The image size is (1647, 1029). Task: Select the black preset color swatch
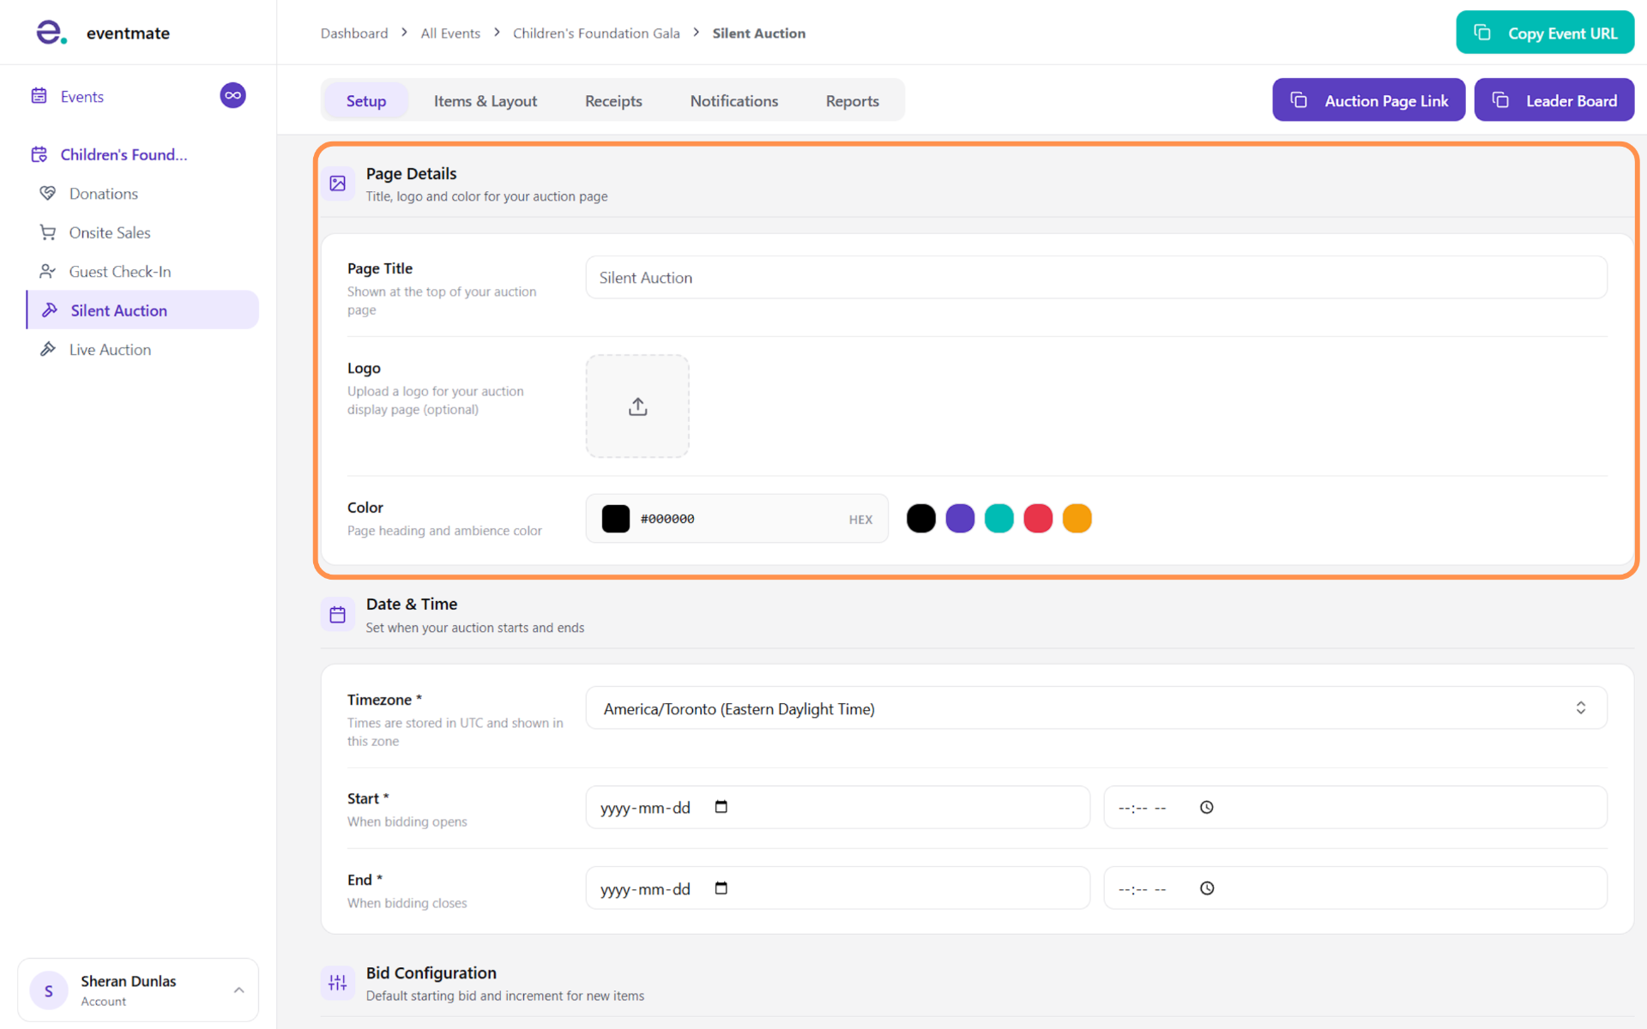click(921, 518)
